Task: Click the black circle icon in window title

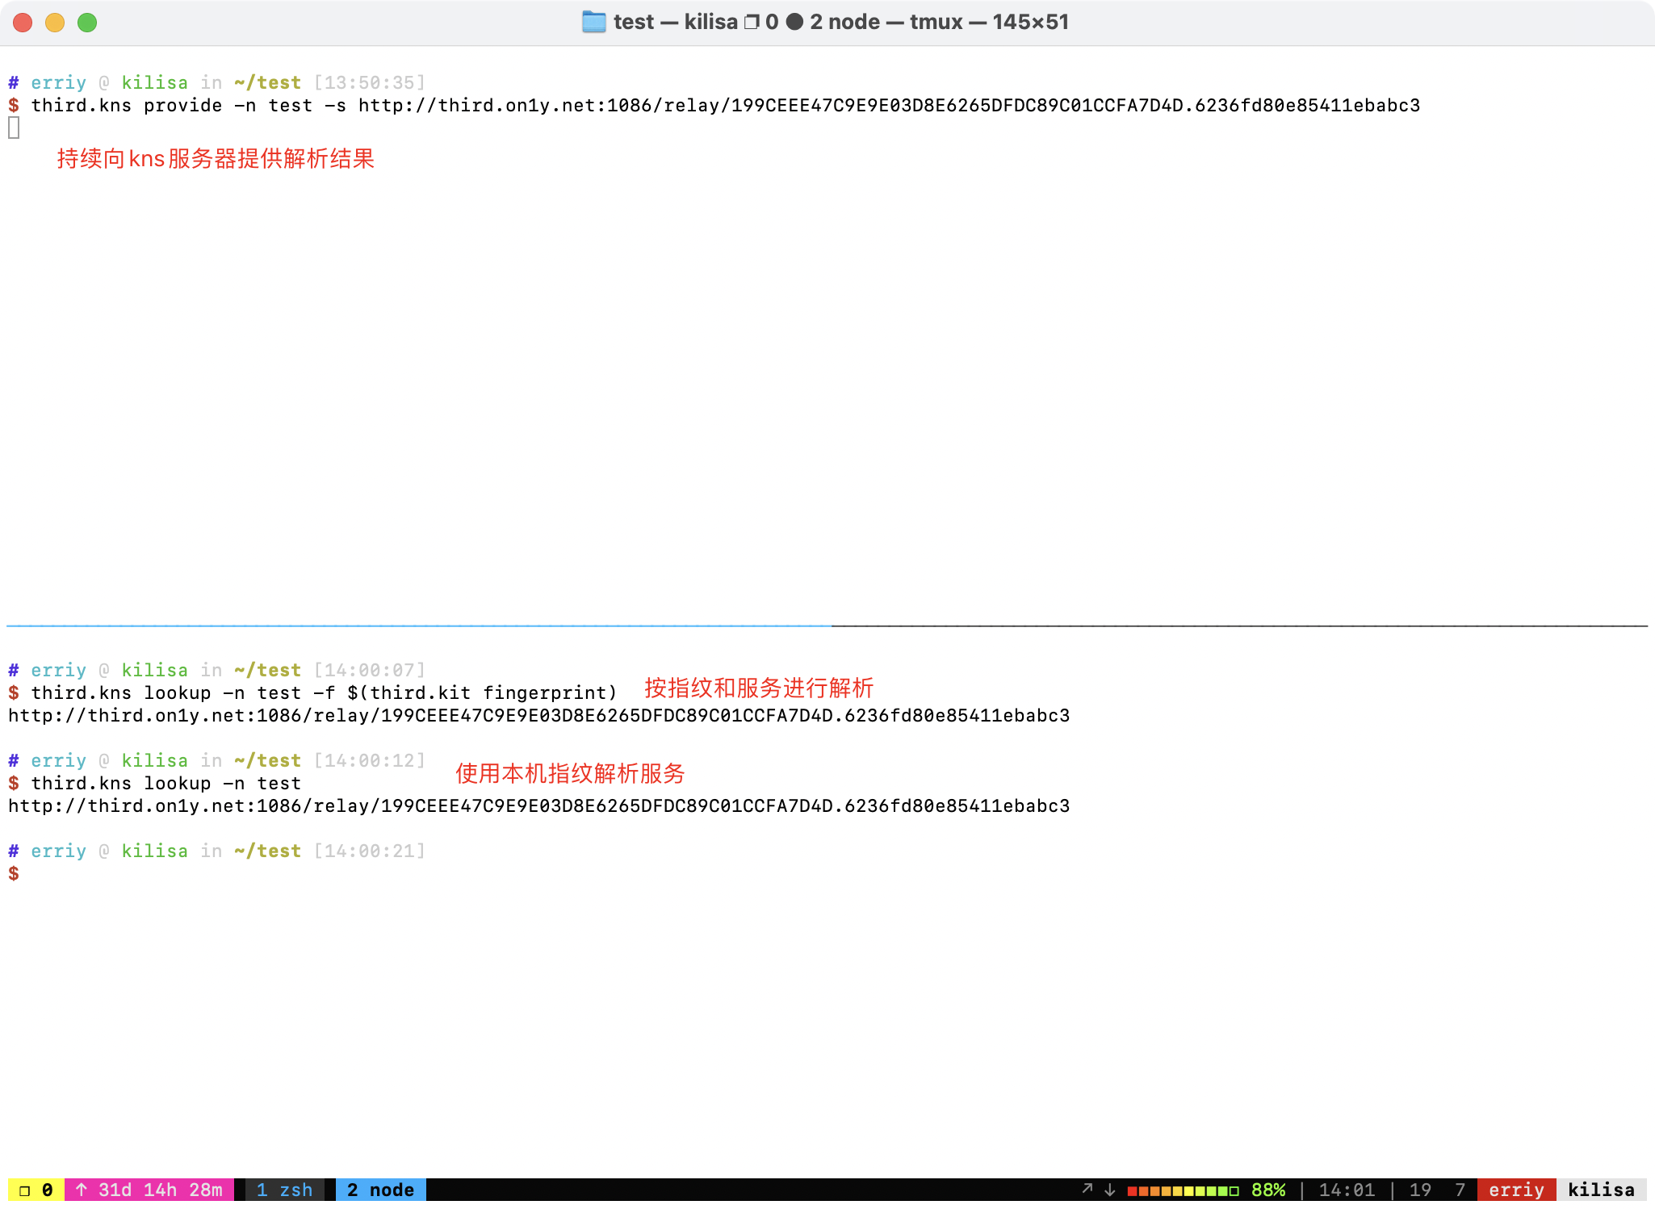Action: (794, 22)
